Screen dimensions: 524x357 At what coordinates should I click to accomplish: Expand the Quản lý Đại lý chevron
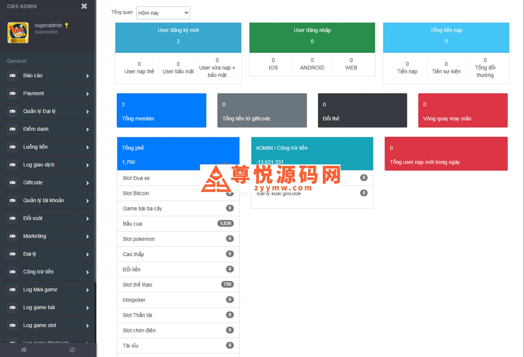[87, 112]
